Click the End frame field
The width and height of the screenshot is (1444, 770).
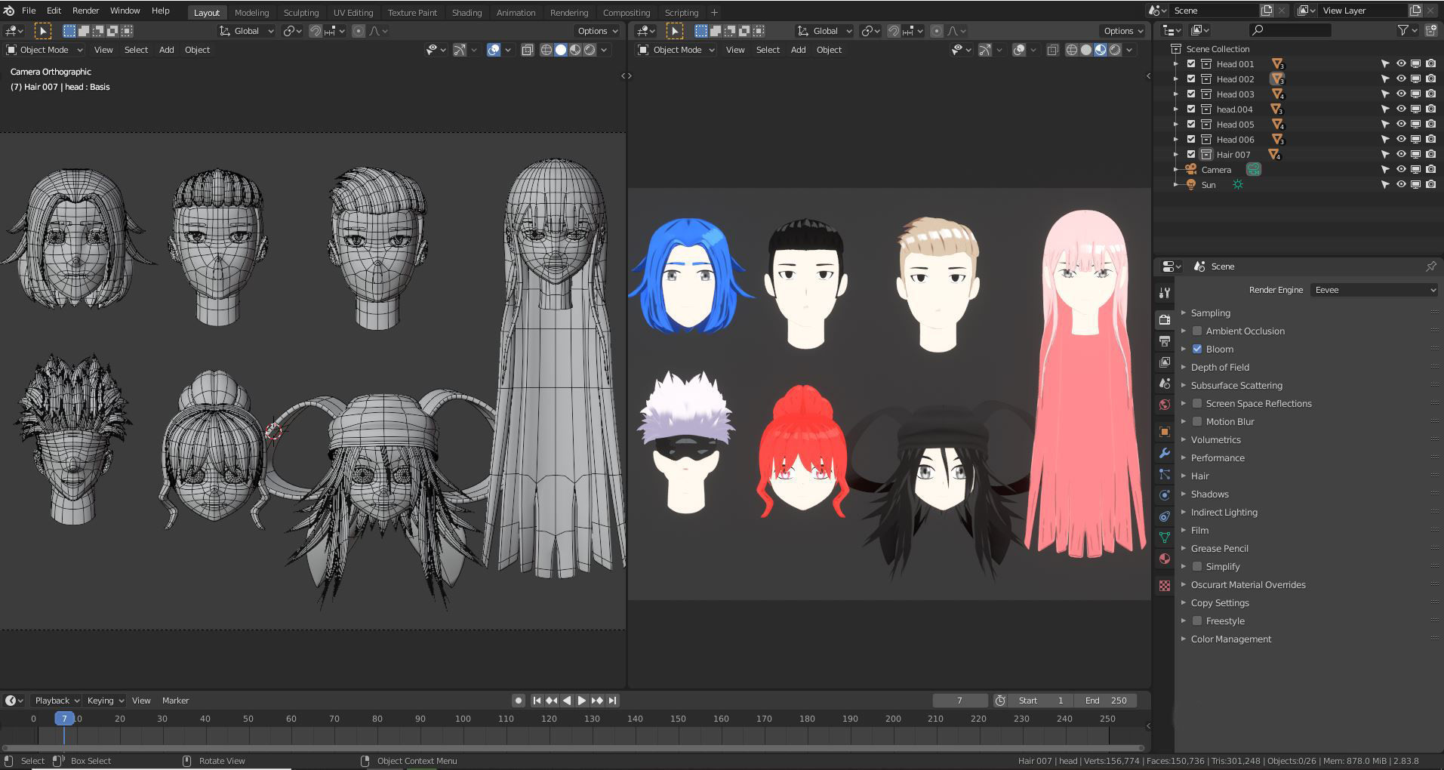[1106, 701]
